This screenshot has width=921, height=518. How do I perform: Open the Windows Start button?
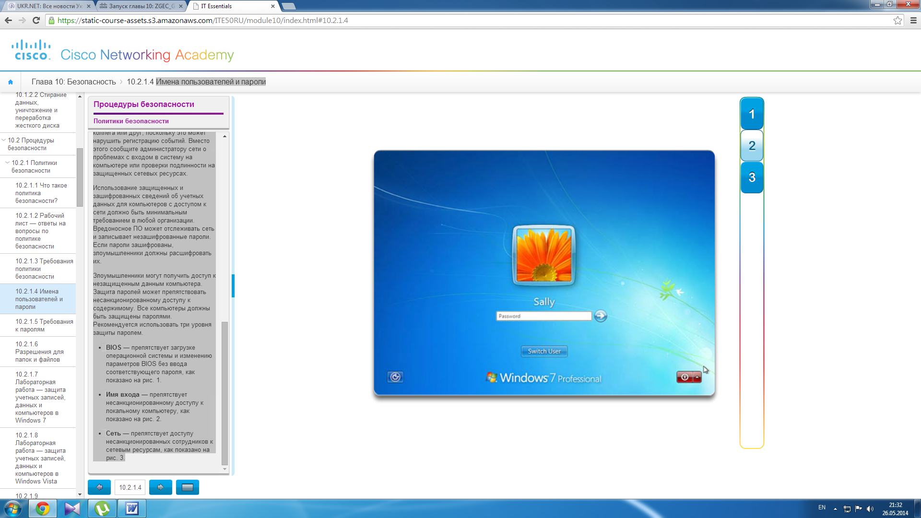coord(13,508)
